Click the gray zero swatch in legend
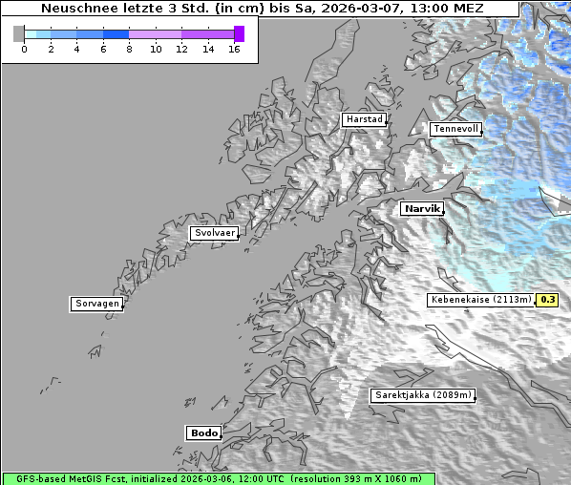The height and width of the screenshot is (485, 571). click(x=18, y=33)
